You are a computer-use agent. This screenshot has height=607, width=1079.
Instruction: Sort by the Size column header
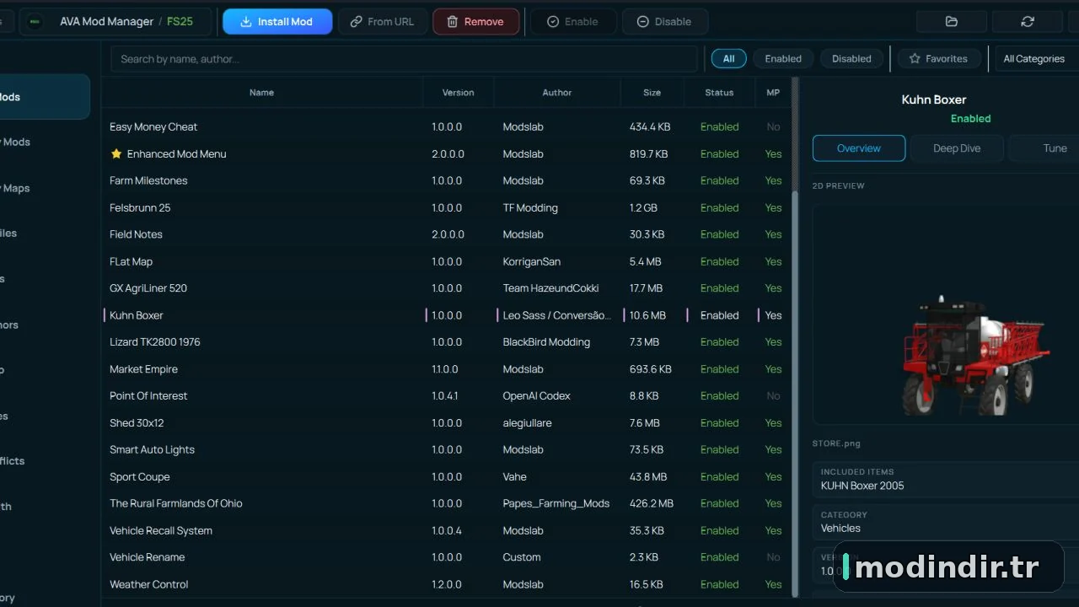pyautogui.click(x=652, y=93)
